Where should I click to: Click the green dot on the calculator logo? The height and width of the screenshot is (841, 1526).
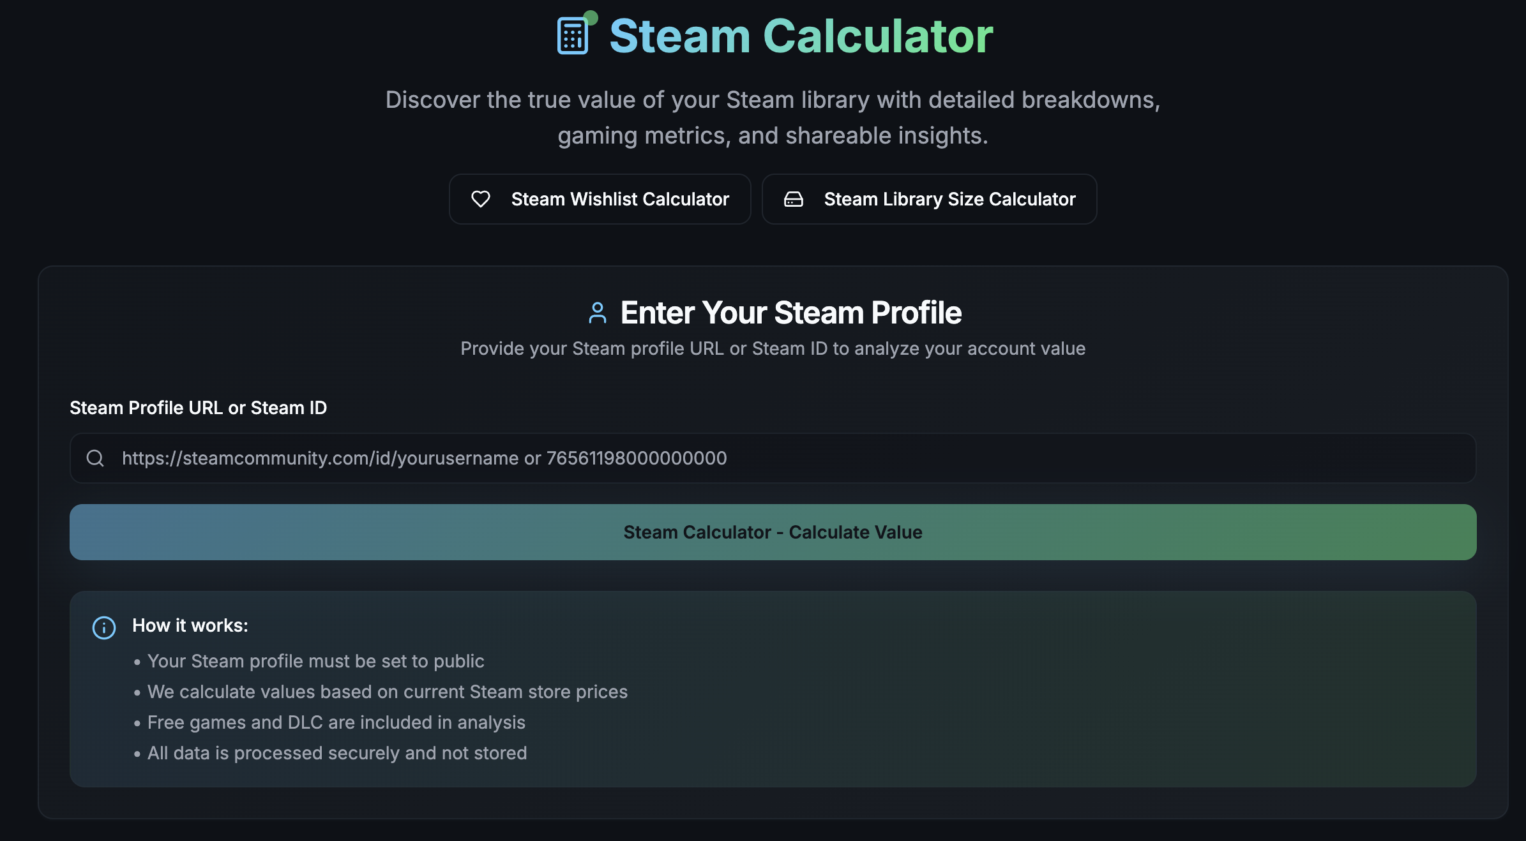pos(591,18)
